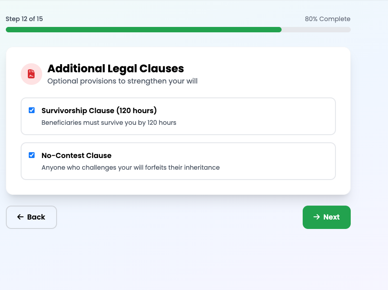This screenshot has width=388, height=290.
Task: Click the Step 12 of 15 indicator
Action: coord(24,19)
